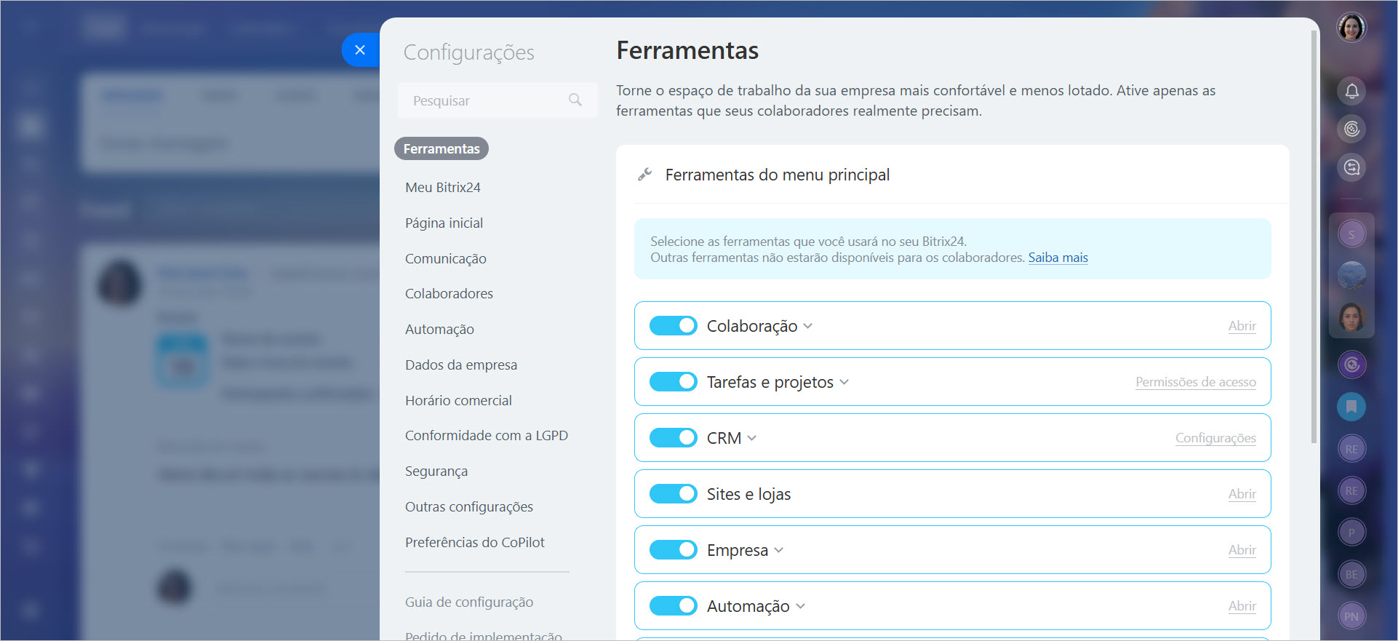This screenshot has width=1398, height=641.
Task: Go to Comunicação settings
Action: pyautogui.click(x=446, y=259)
